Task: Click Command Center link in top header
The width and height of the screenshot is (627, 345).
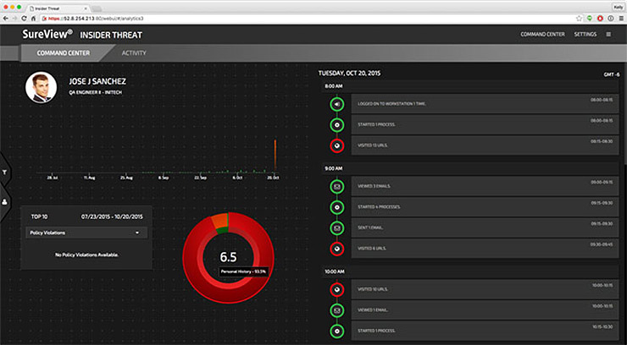Action: (542, 35)
